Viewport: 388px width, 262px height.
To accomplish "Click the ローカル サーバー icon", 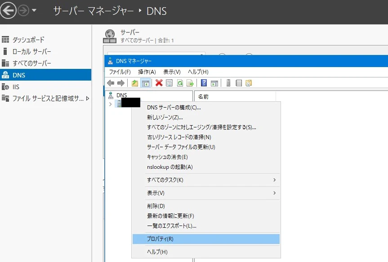I will (5, 51).
